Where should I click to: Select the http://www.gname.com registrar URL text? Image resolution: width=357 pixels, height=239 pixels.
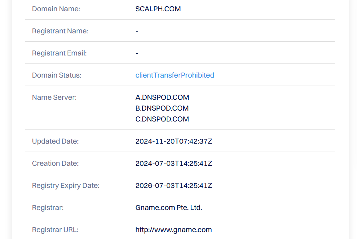174,230
